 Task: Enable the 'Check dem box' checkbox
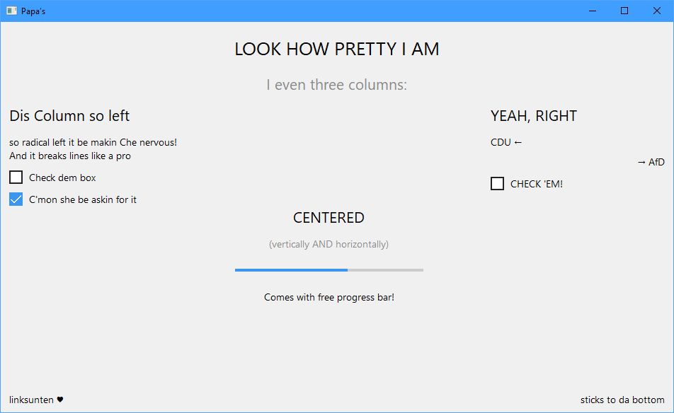(16, 178)
